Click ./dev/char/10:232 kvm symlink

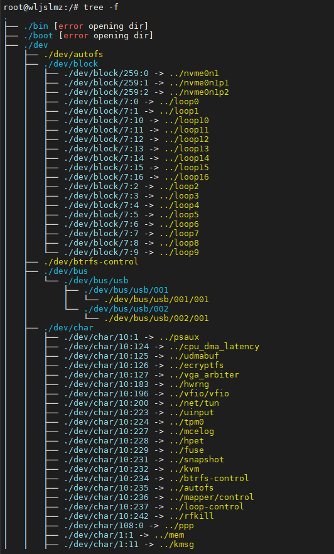point(132,469)
